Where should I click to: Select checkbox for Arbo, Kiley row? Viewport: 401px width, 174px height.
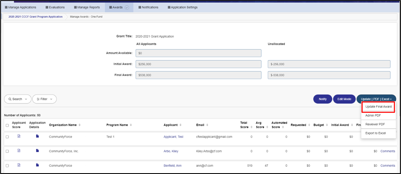click(x=7, y=151)
